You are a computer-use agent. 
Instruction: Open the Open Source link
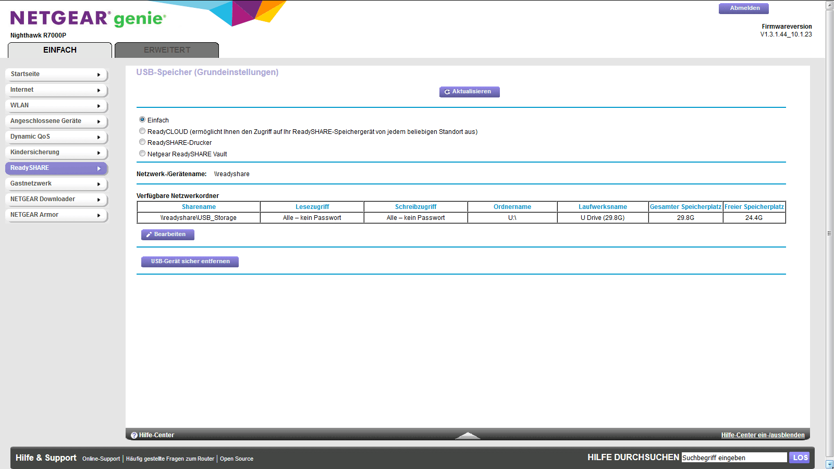[x=237, y=459]
